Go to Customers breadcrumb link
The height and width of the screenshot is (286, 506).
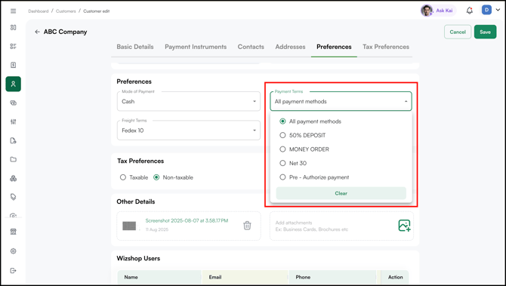point(66,11)
